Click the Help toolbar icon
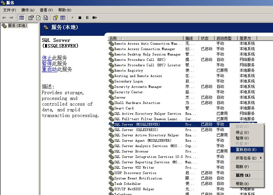Viewport: 273px width, 195px height. [x=55, y=18]
